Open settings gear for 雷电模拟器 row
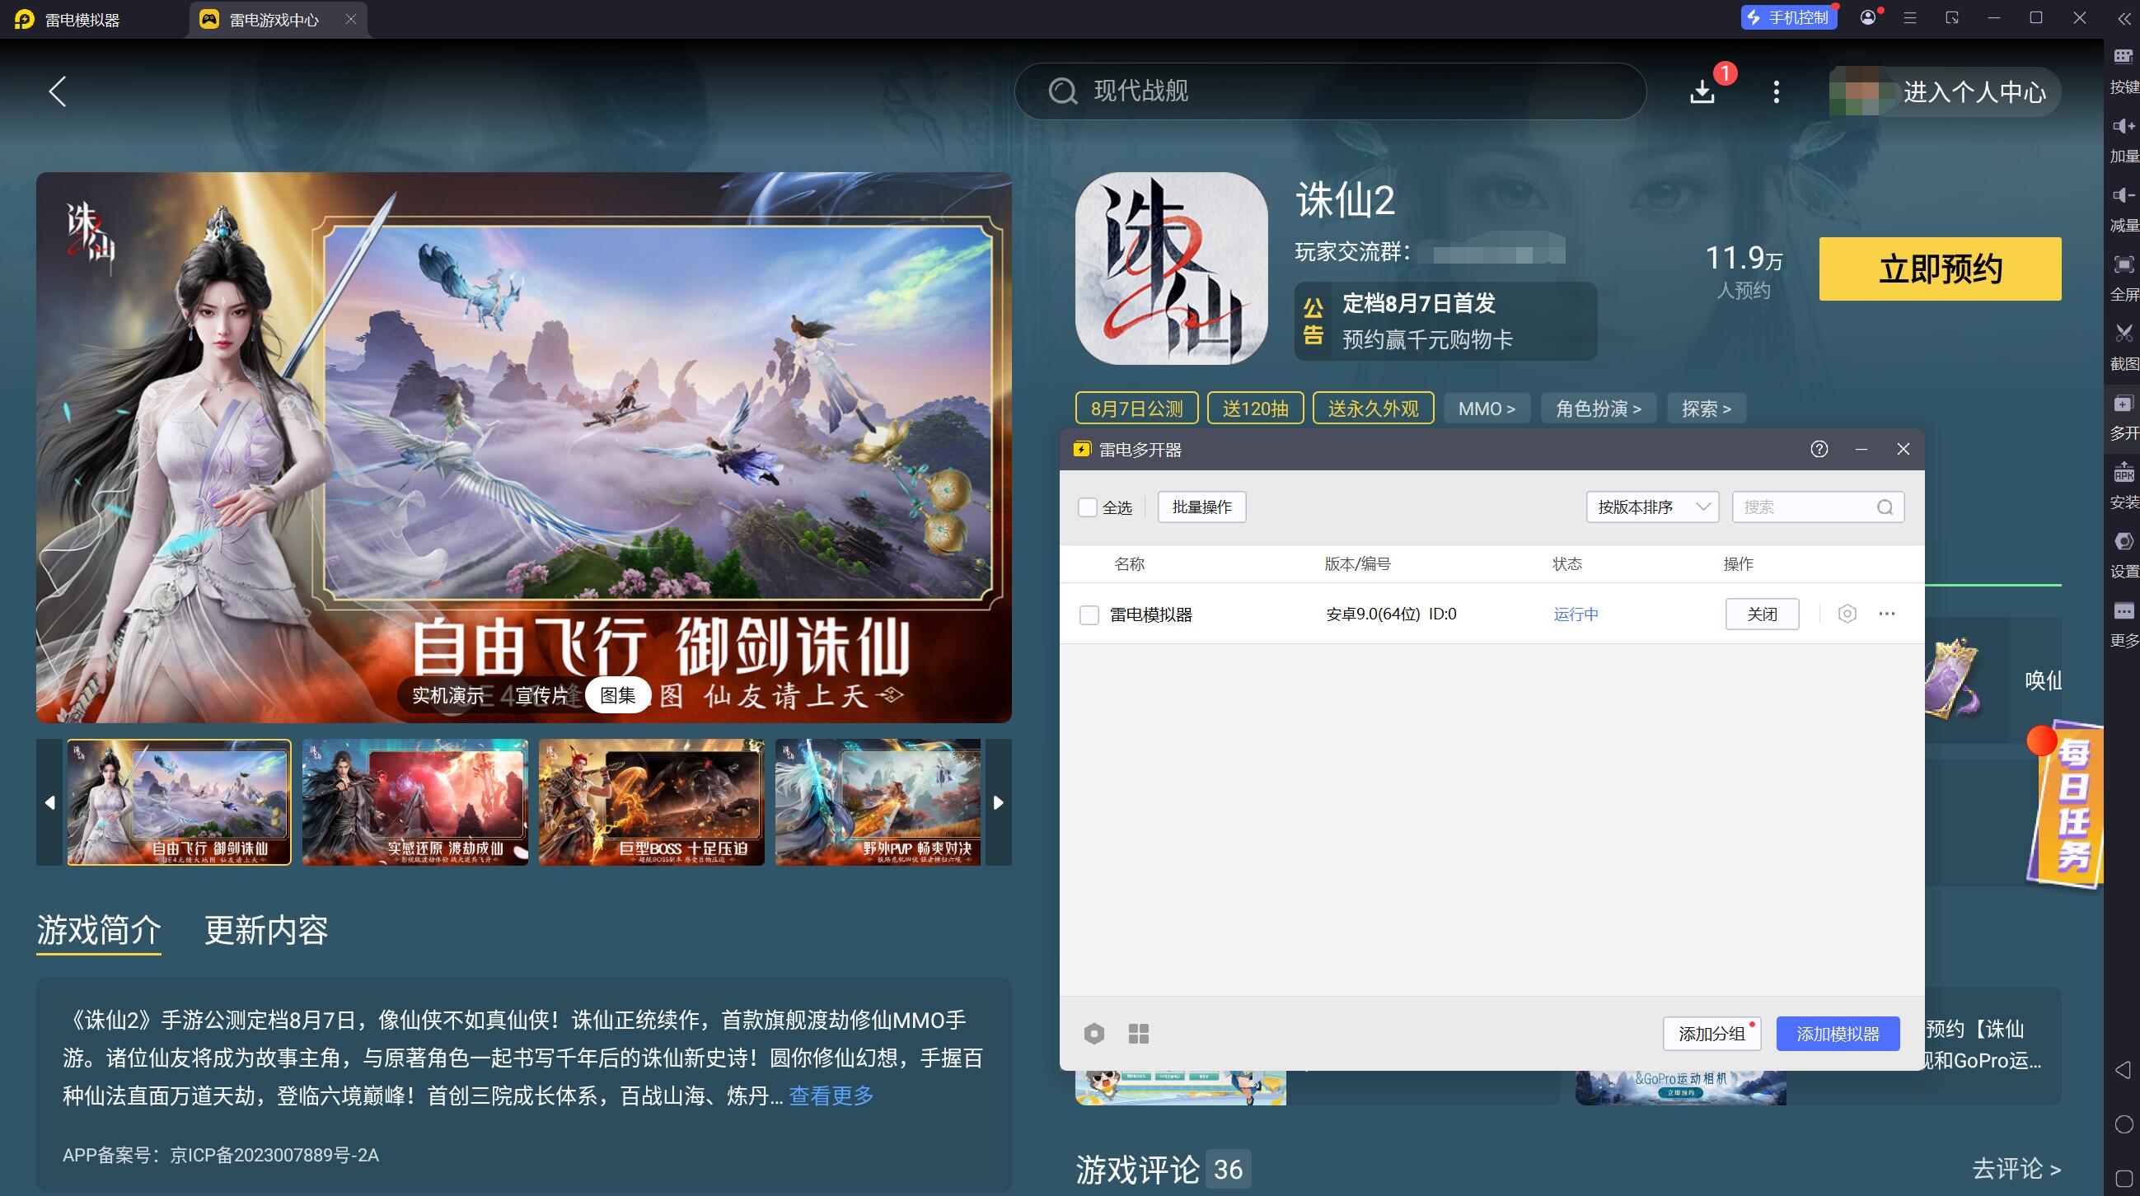 [1847, 614]
